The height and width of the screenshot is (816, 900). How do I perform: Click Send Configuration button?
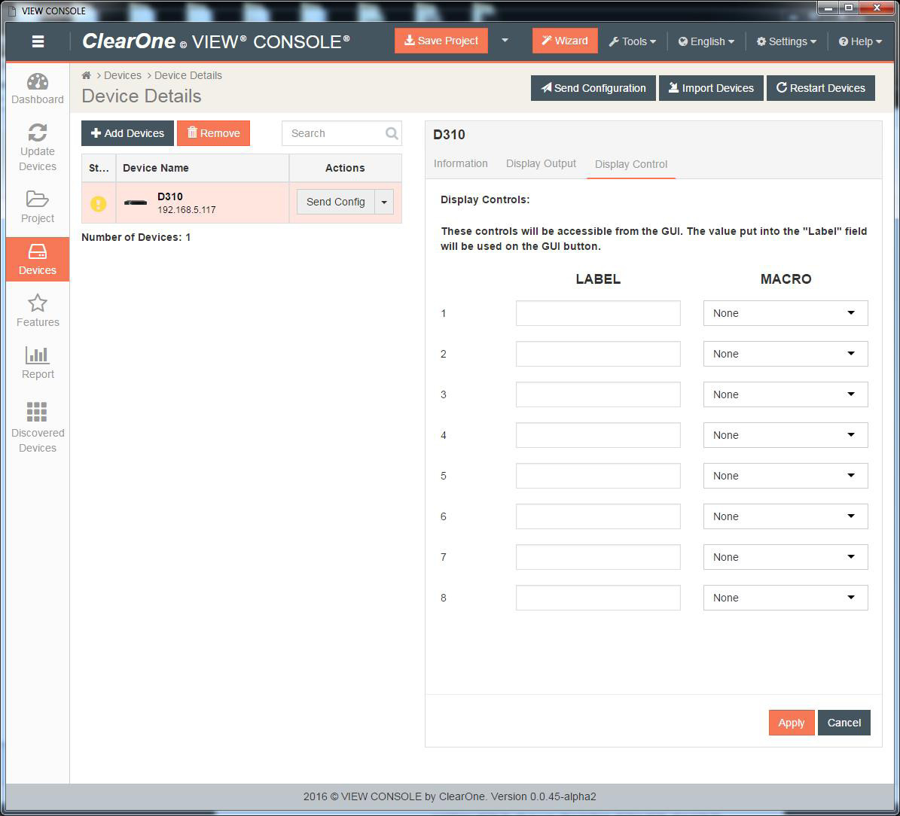pyautogui.click(x=593, y=88)
